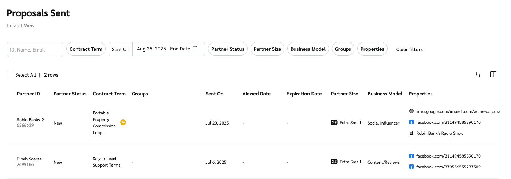511x179 pixels.
Task: Open the Groups filter dropdown
Action: pyautogui.click(x=343, y=49)
